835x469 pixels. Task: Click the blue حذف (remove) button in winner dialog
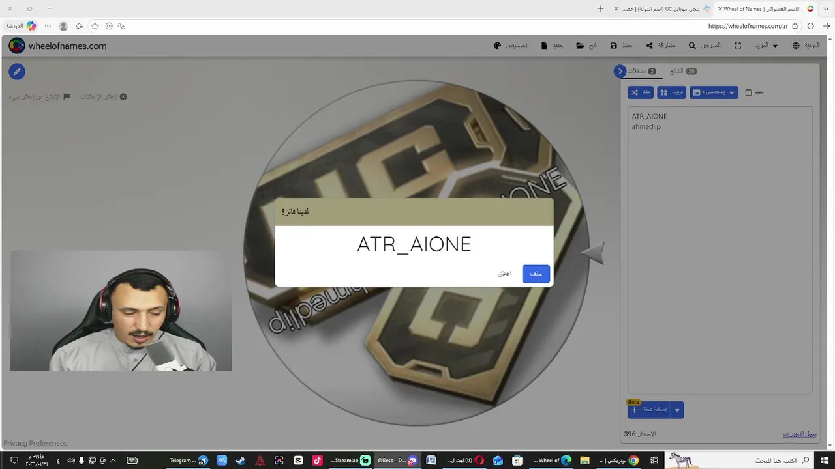(x=536, y=274)
